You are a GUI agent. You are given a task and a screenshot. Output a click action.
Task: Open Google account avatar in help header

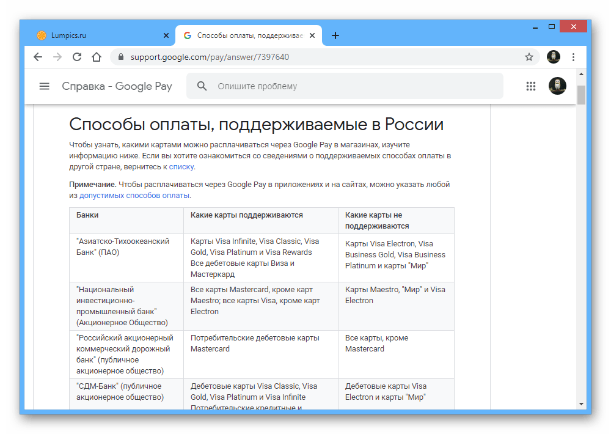coord(557,86)
